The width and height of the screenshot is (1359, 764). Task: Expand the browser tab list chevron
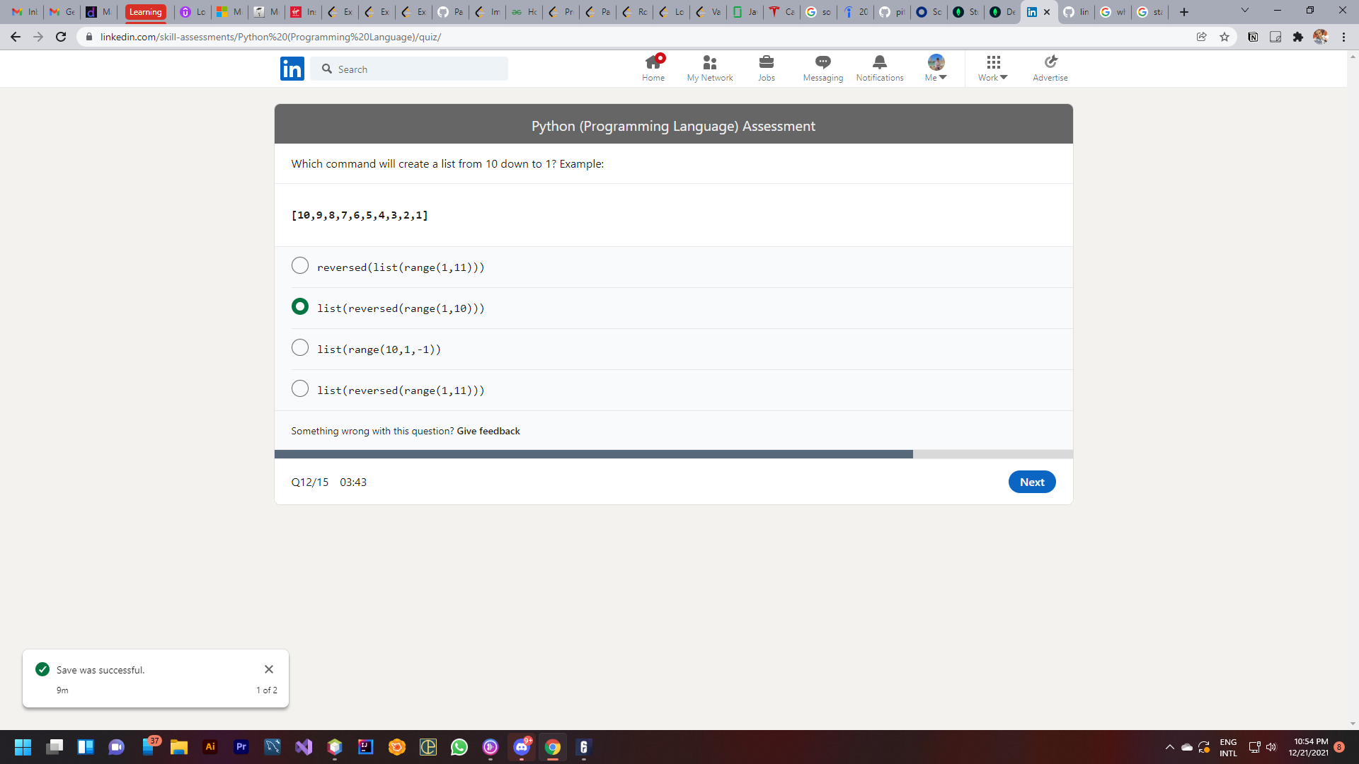coord(1244,11)
